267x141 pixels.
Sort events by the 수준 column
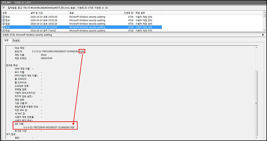[4, 13]
